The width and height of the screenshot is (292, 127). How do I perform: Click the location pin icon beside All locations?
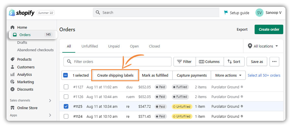point(250,46)
